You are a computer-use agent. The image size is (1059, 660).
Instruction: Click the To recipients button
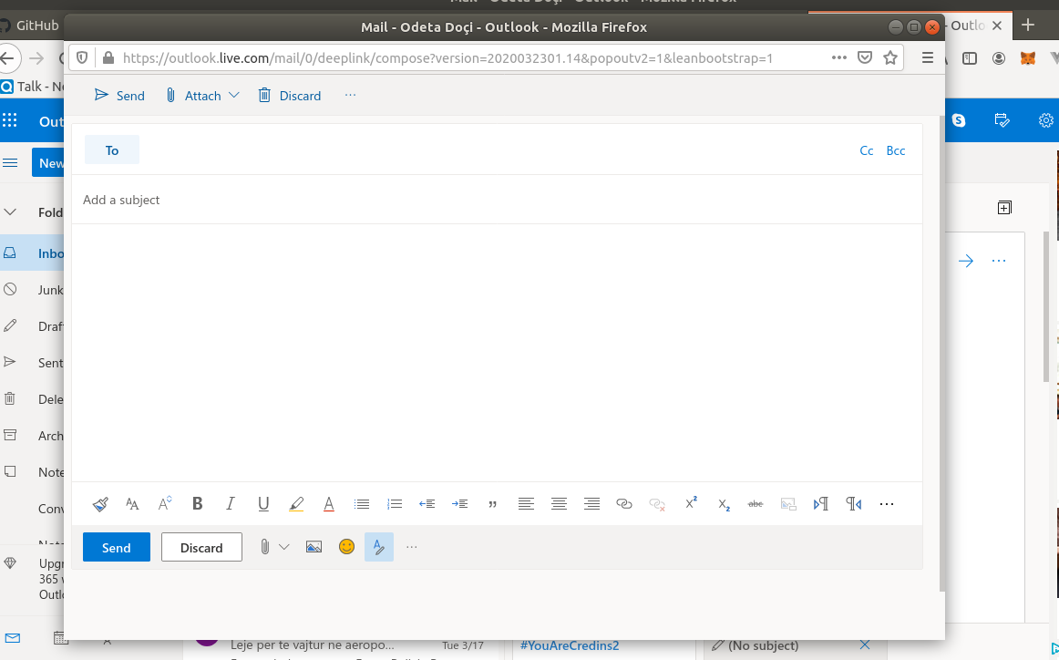112,150
